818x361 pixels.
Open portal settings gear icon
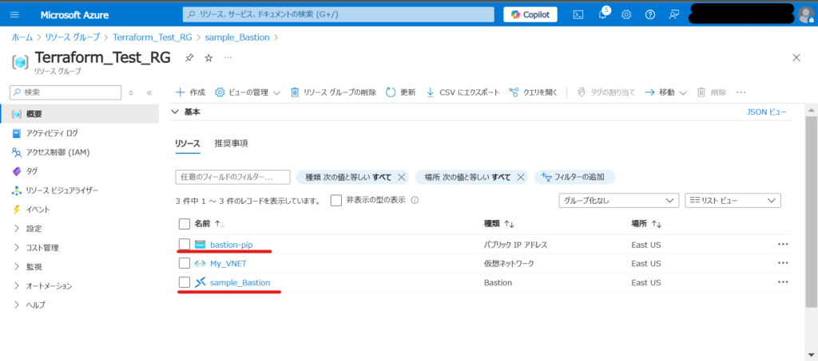pos(626,14)
